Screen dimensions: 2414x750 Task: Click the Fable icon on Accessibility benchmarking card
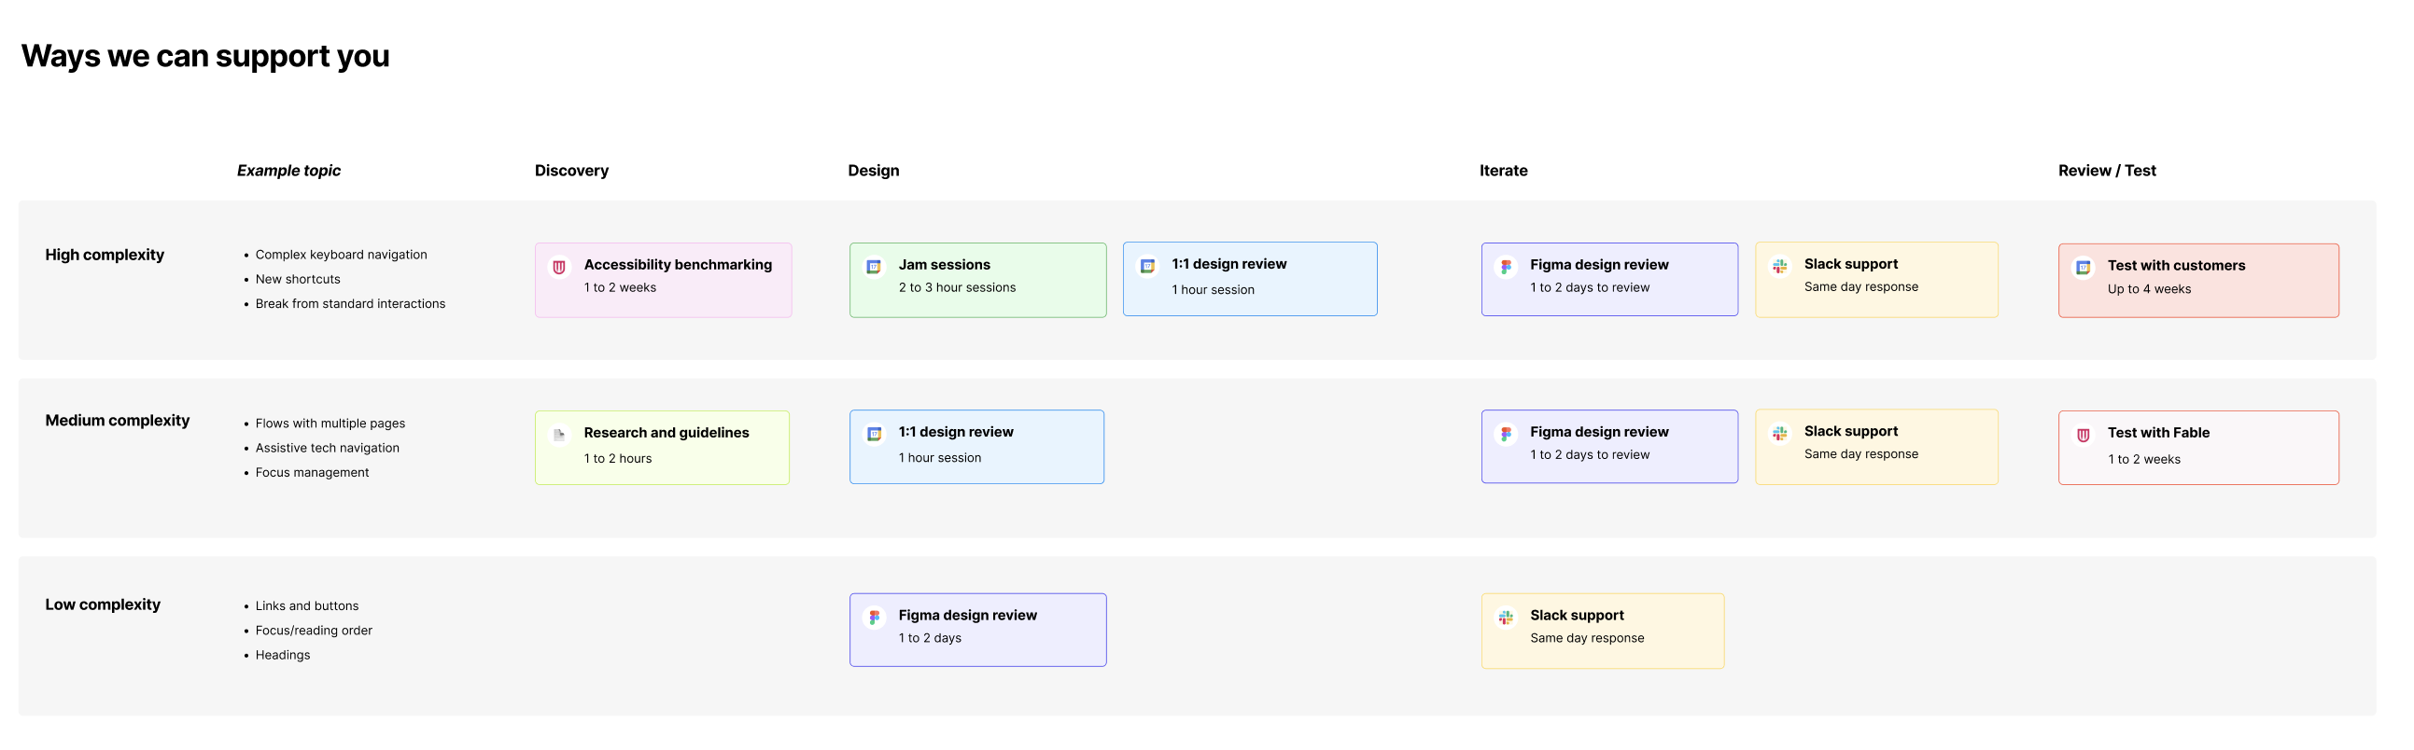[x=559, y=267]
